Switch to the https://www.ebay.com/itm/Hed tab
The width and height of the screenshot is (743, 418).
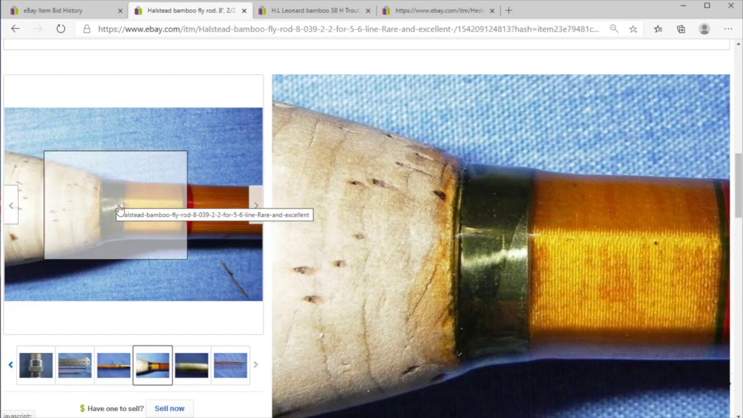click(438, 10)
